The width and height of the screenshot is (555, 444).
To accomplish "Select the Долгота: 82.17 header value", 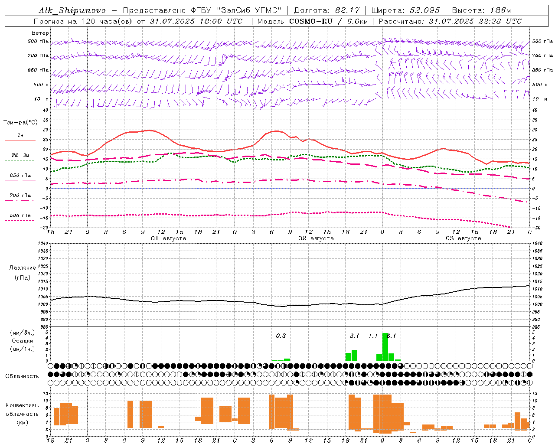I will pyautogui.click(x=327, y=10).
